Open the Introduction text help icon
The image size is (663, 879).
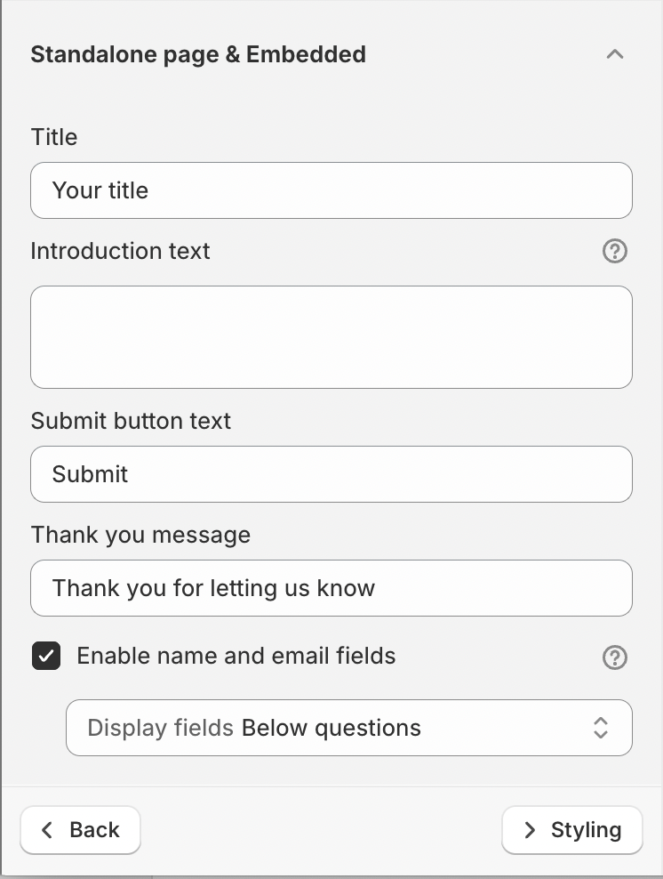click(615, 251)
